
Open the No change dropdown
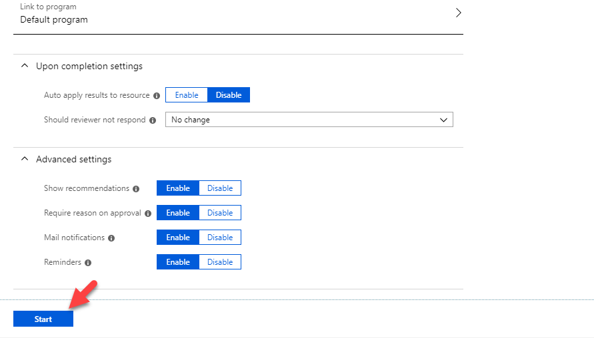[x=309, y=120]
